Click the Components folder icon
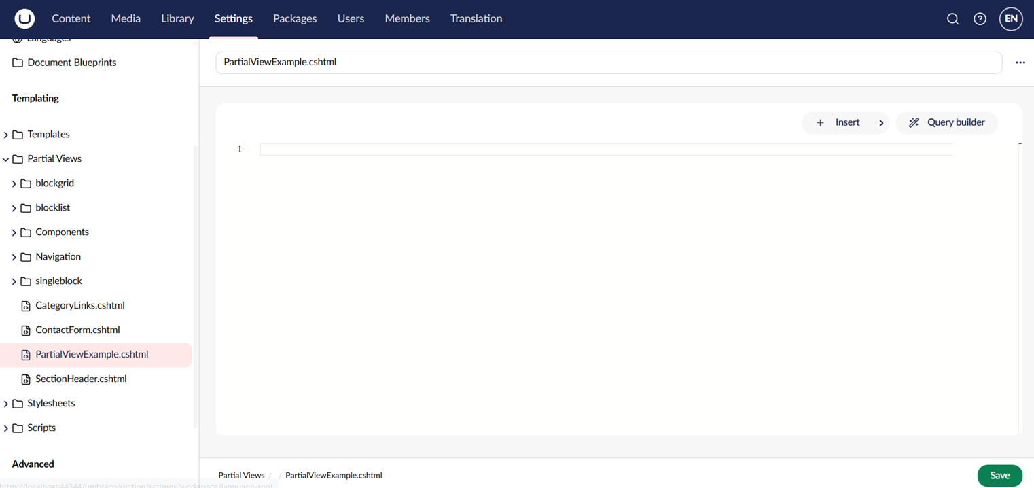1034x488 pixels. pyautogui.click(x=26, y=232)
